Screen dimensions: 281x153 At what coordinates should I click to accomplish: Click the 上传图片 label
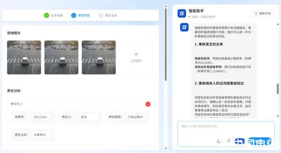coord(136,61)
